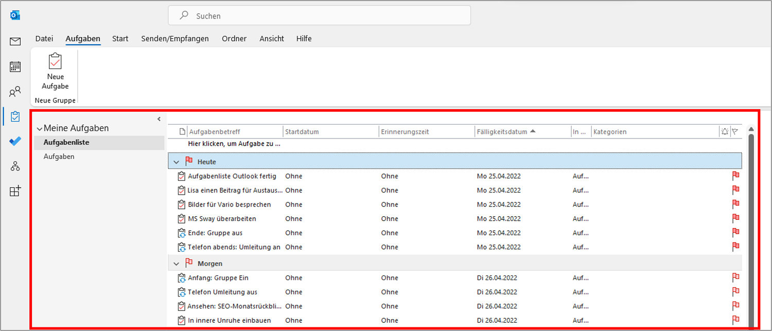The width and height of the screenshot is (772, 331).
Task: Open the Org Explorer icon in sidebar
Action: (x=15, y=166)
